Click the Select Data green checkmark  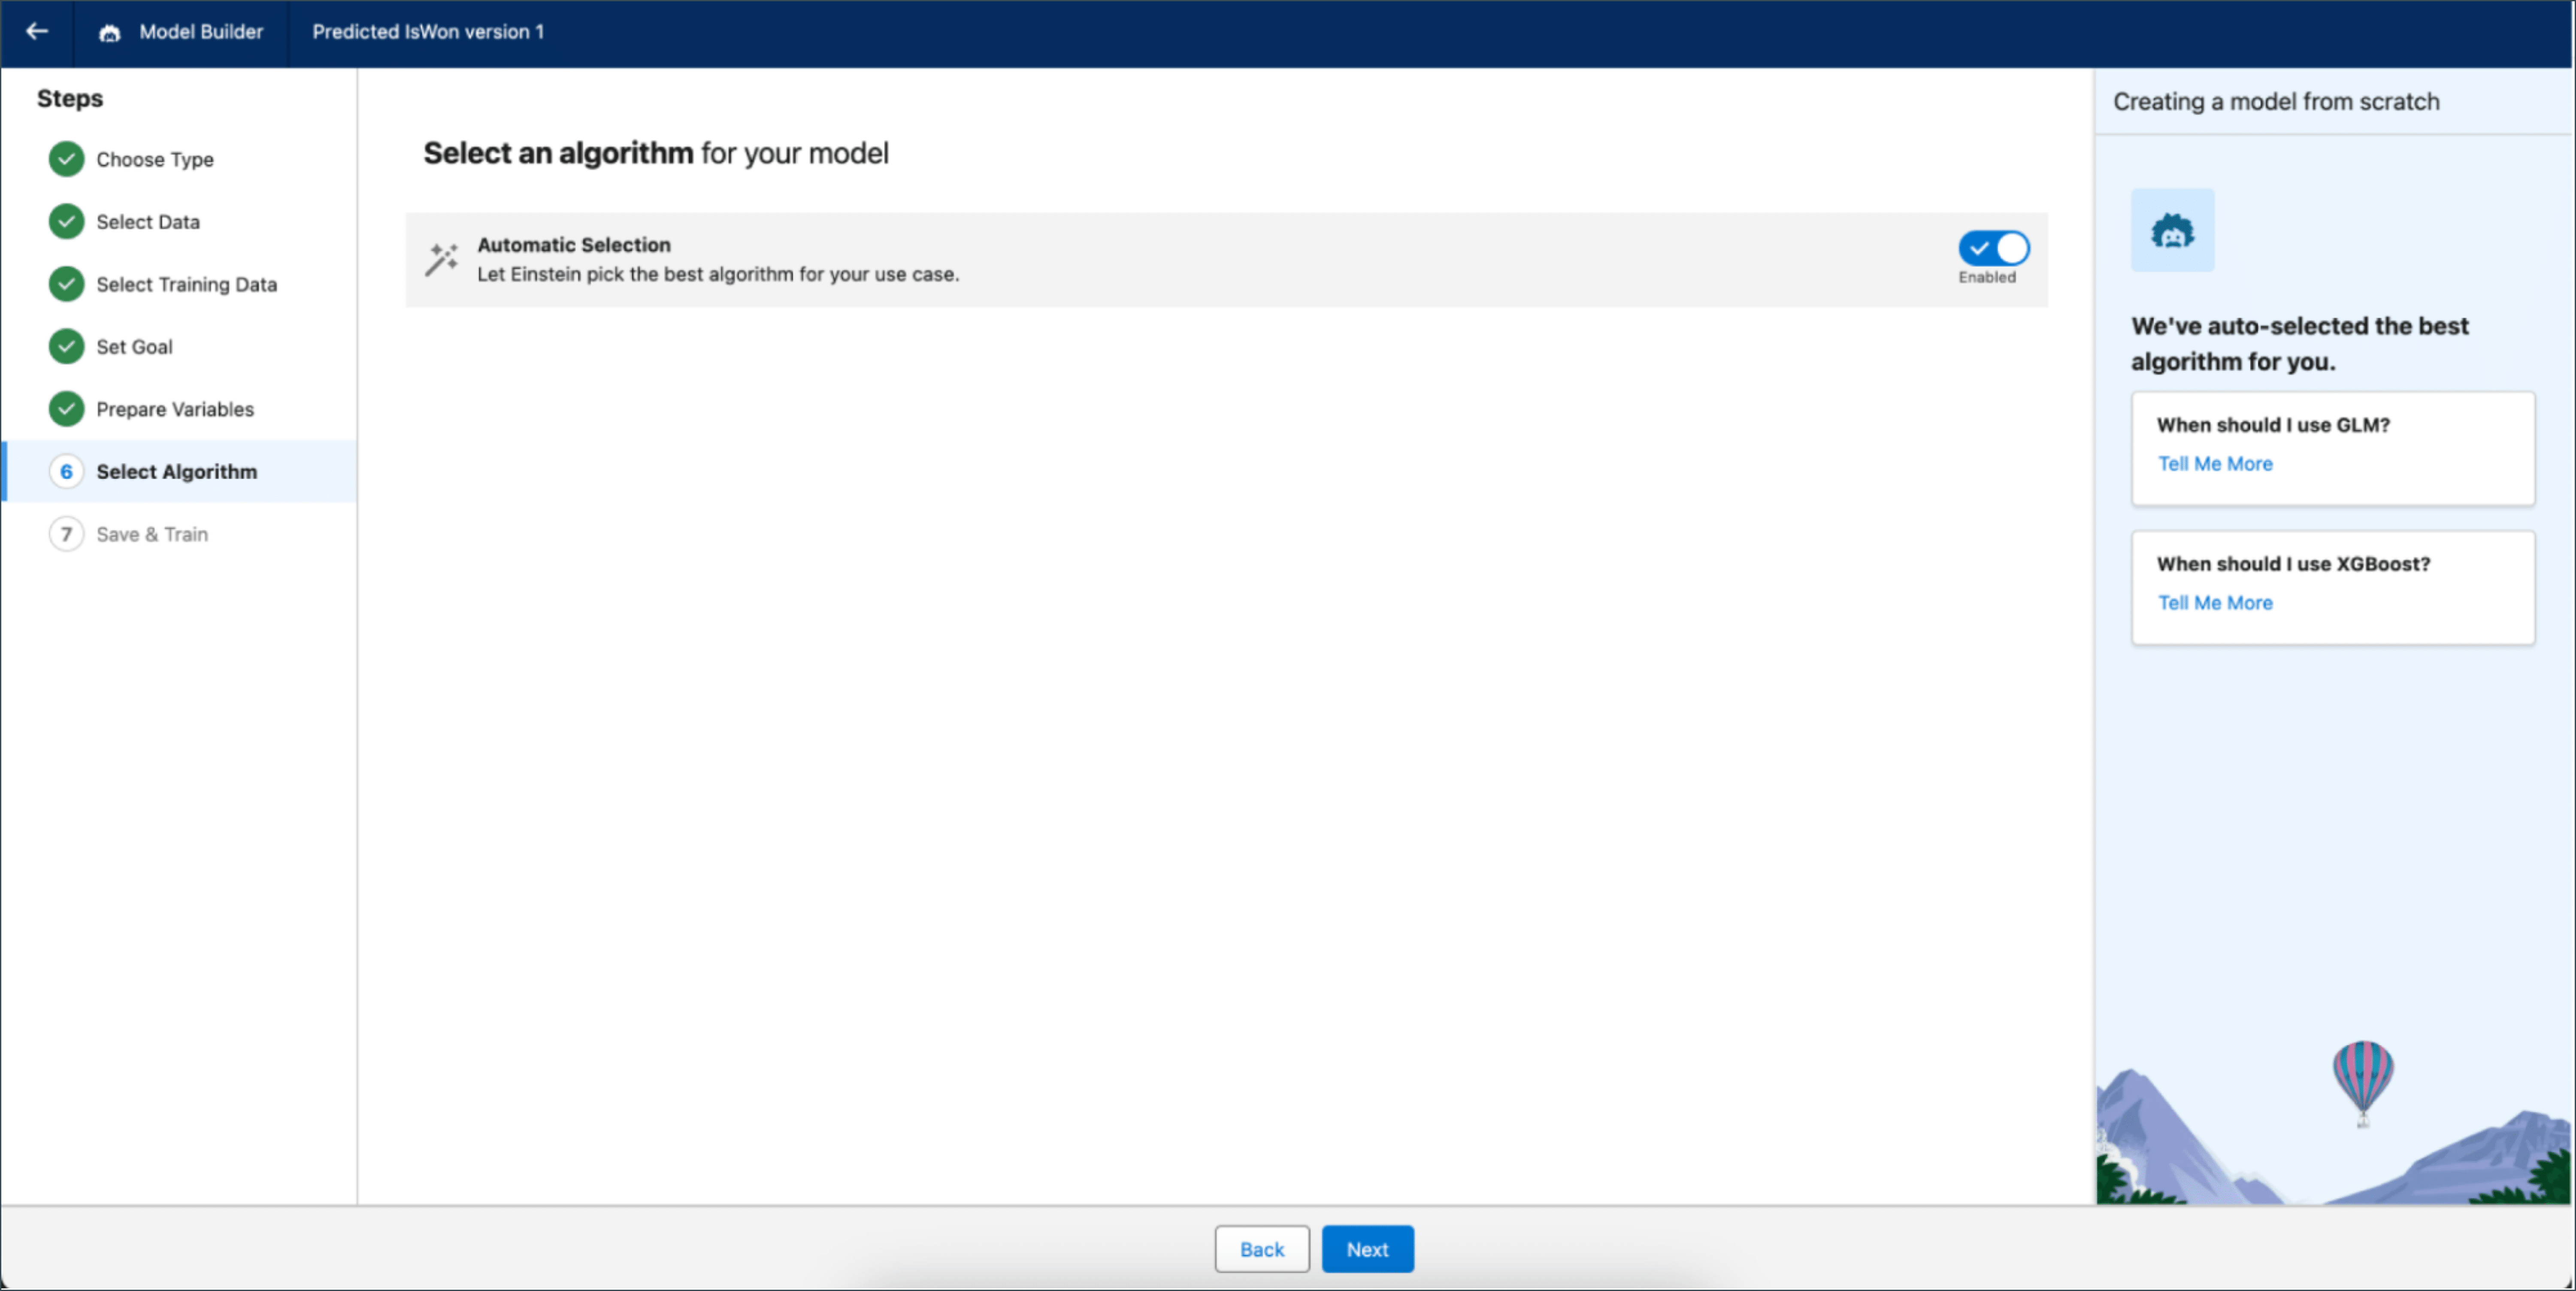point(67,221)
